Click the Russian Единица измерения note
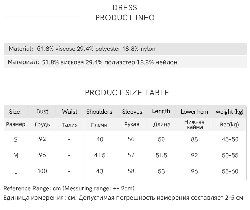 click(123, 198)
